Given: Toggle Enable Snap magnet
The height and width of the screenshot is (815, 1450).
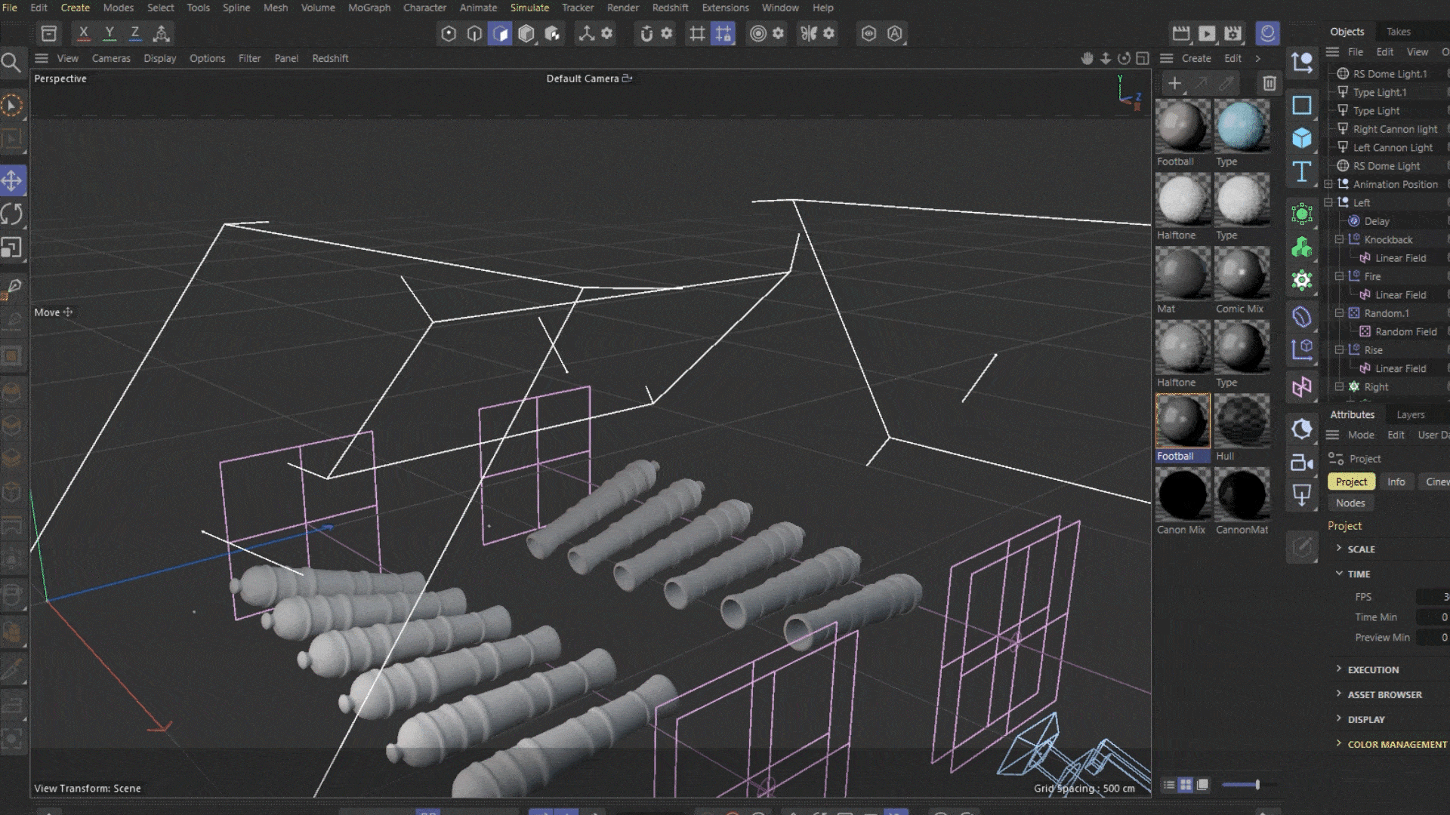Looking at the screenshot, I should 646,33.
